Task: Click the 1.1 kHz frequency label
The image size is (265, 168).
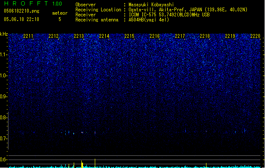Action: tap(3, 55)
